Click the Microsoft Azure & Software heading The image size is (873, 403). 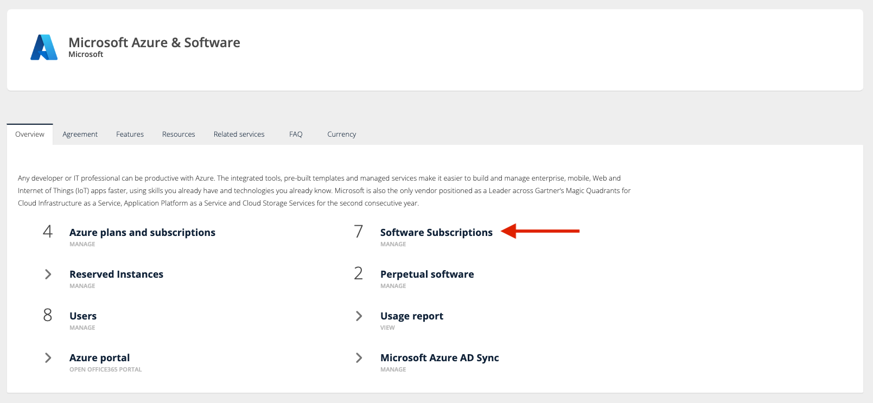click(154, 42)
